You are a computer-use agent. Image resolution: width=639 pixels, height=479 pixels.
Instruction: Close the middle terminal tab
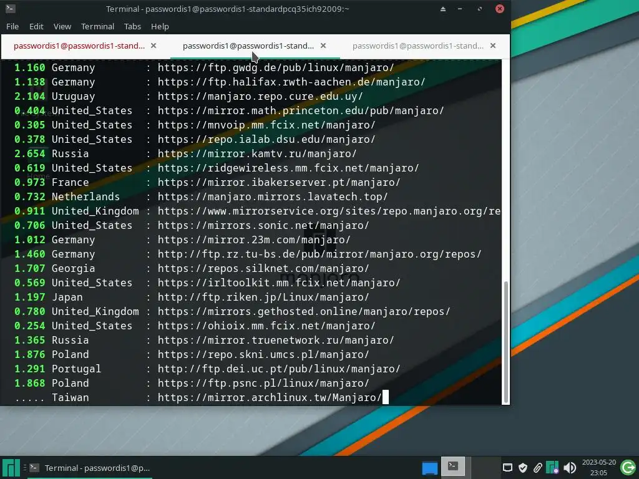click(323, 46)
